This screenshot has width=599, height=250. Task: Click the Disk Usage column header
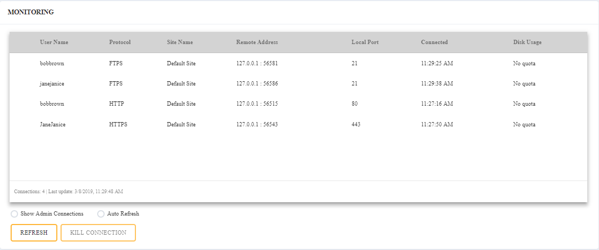[527, 42]
